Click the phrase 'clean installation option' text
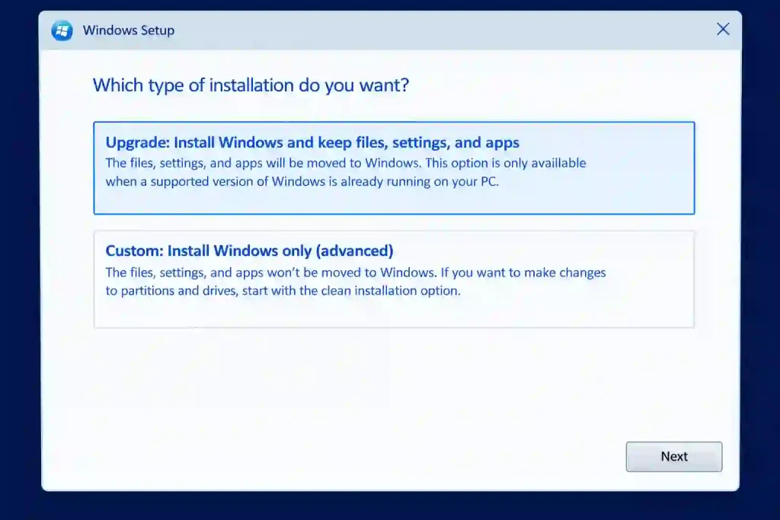Viewport: 780px width, 520px height. tap(391, 290)
